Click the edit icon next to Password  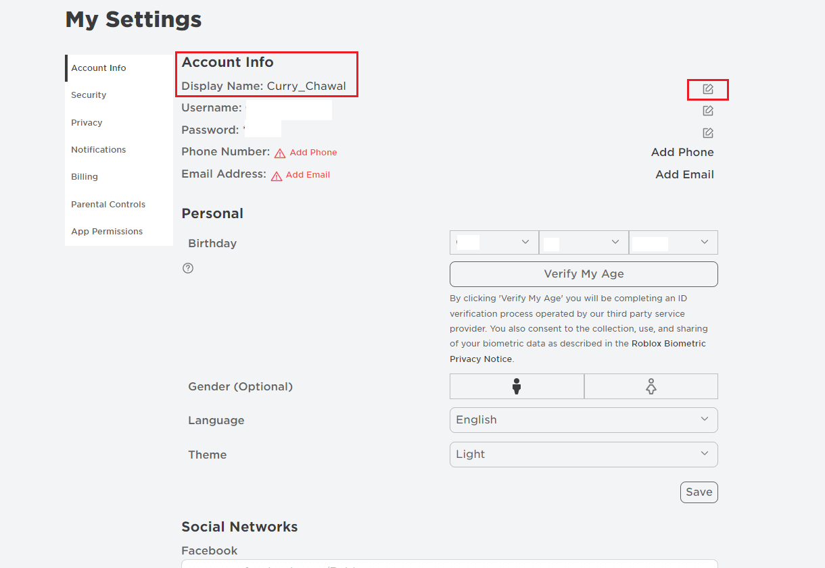coord(707,132)
